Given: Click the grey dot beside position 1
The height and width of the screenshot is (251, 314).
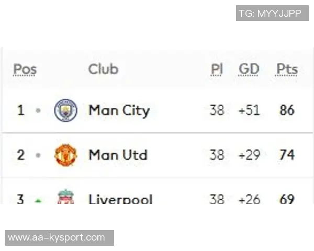Looking at the screenshot, I should pyautogui.click(x=38, y=111).
